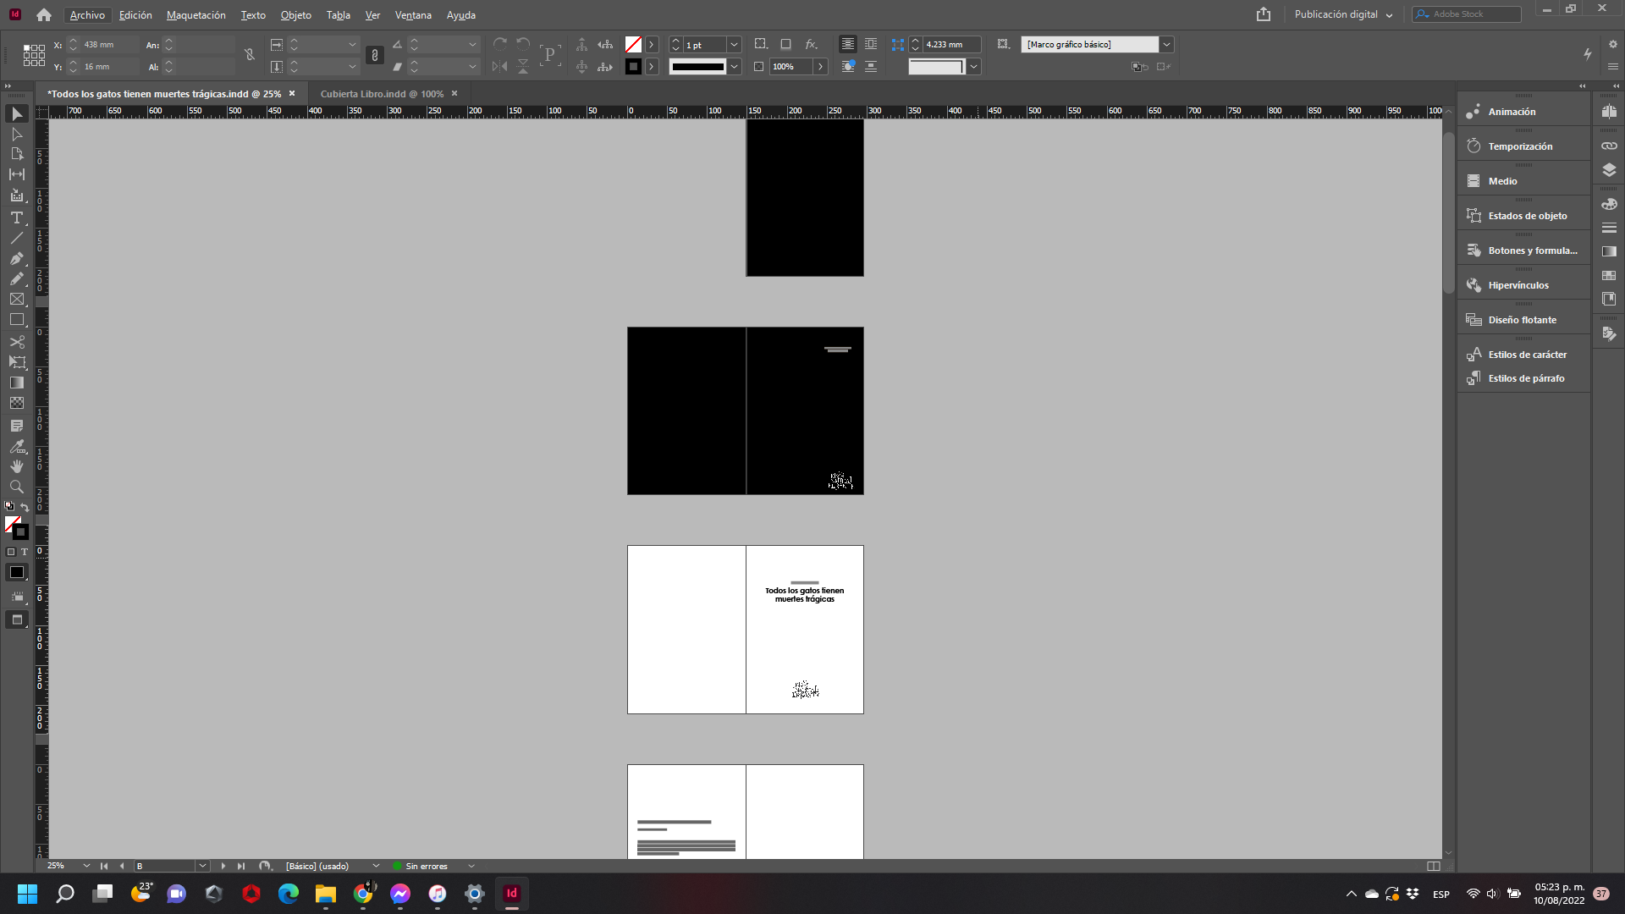
Task: Open the Ventana menu
Action: pos(413,15)
